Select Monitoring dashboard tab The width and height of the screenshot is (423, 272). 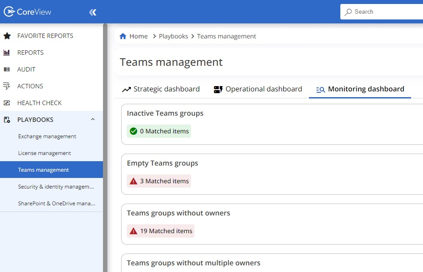coord(360,89)
